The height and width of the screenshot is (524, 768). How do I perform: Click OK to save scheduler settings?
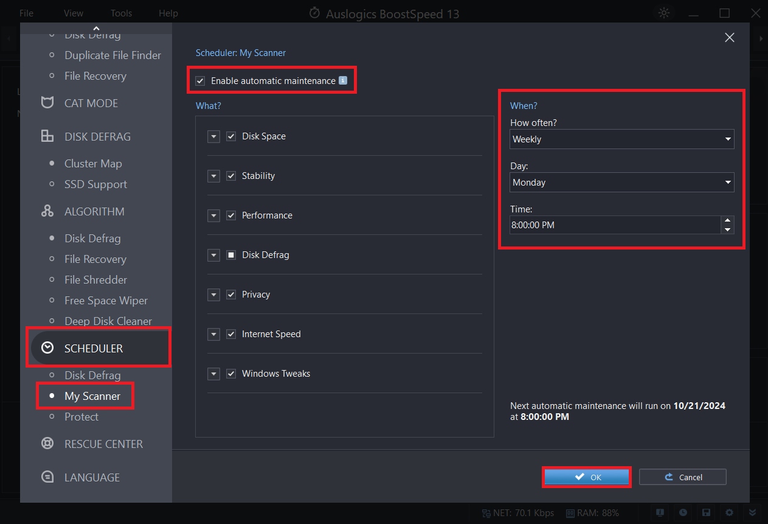586,477
